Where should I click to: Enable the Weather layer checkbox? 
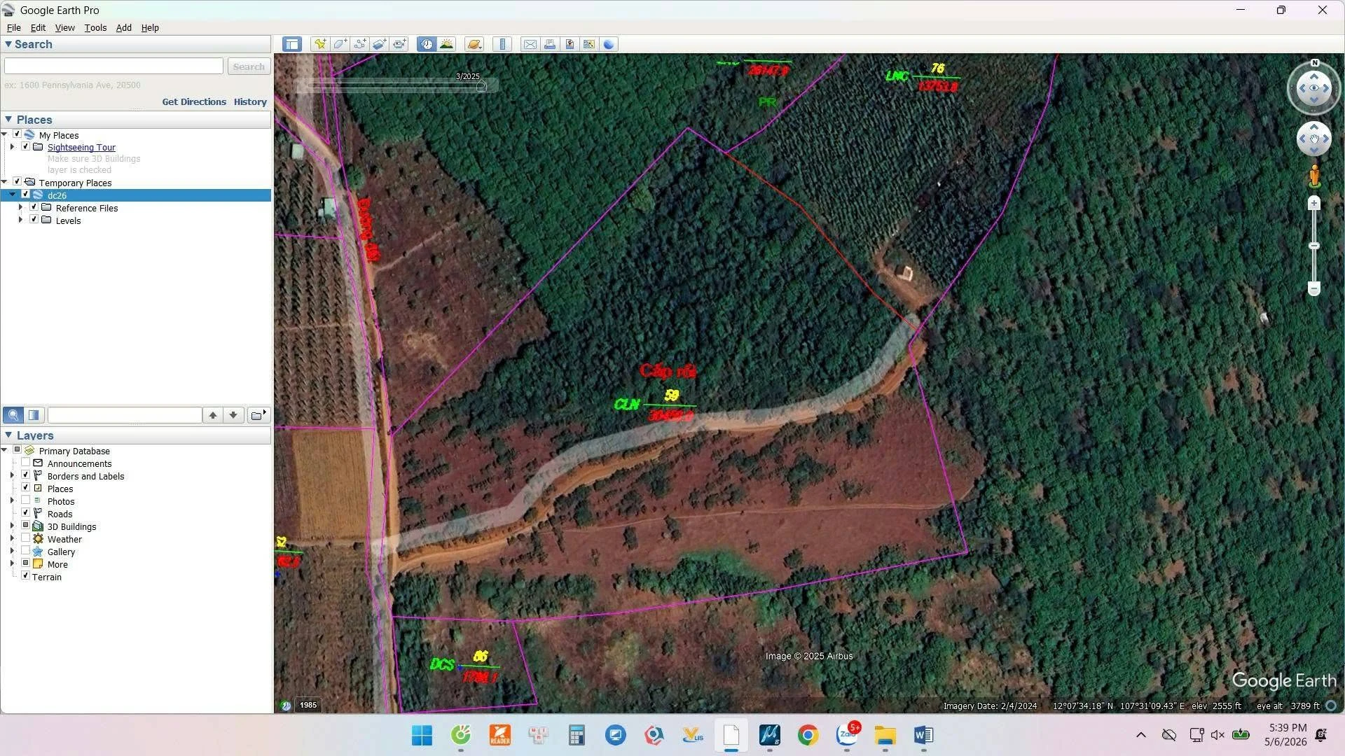25,538
